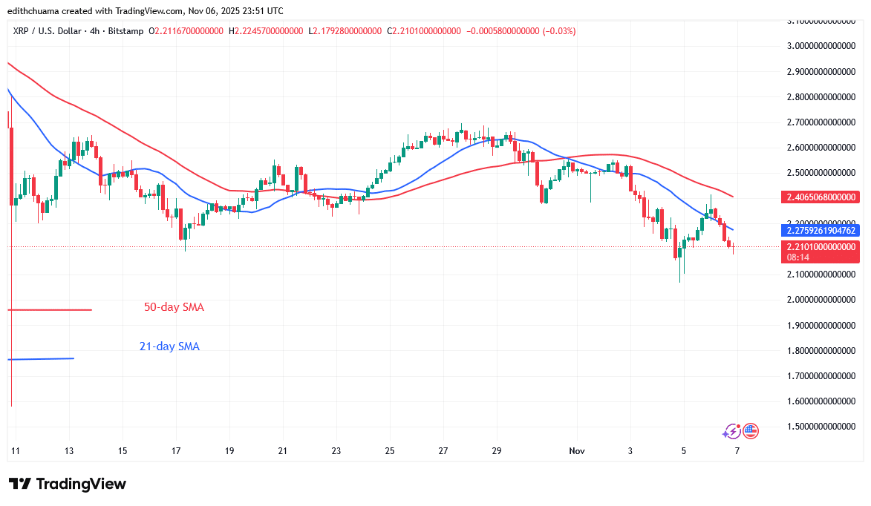Click the Nov label on the time axis

576,450
